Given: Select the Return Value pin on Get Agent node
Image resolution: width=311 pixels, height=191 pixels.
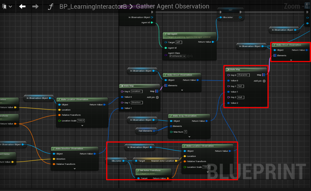Looking at the screenshot, I should tap(213, 42).
